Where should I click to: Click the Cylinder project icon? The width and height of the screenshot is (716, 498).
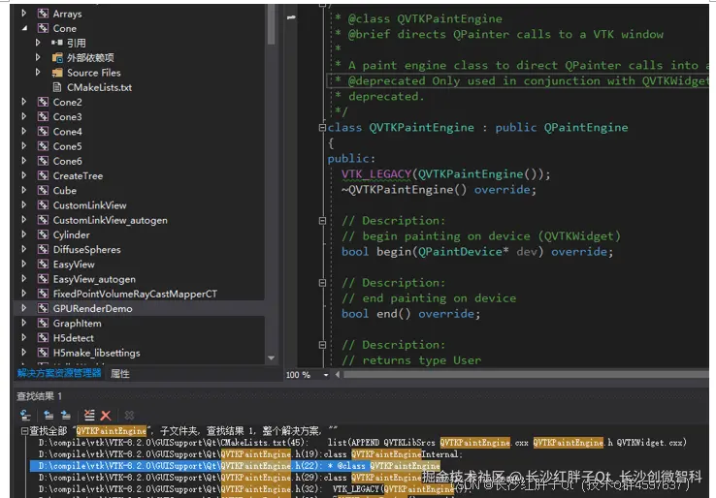click(x=43, y=234)
